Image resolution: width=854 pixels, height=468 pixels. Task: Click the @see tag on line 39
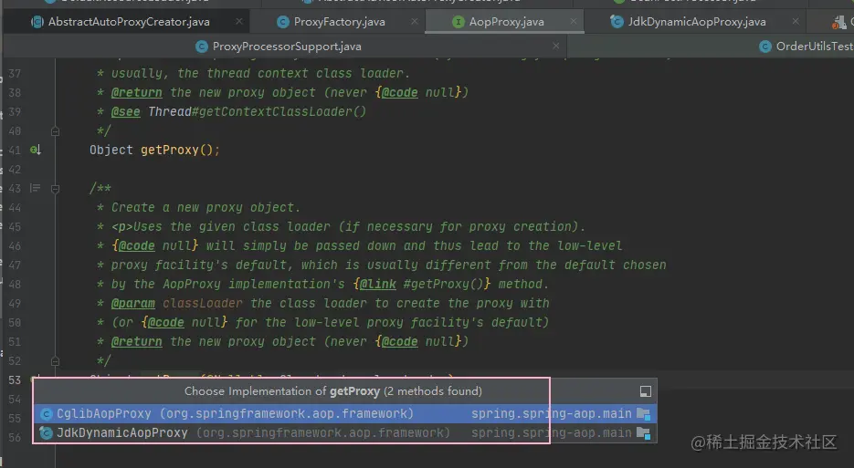(126, 111)
